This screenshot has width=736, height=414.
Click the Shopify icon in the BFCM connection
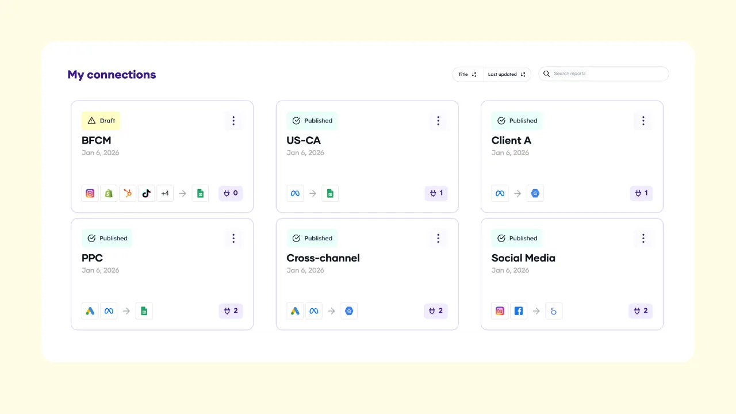pyautogui.click(x=109, y=193)
